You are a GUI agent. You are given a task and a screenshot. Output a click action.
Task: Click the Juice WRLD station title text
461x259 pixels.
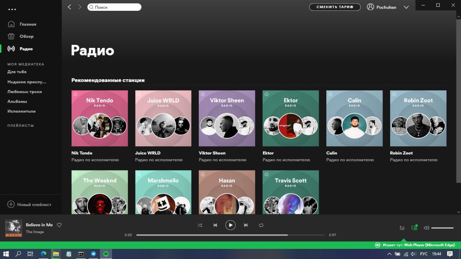pos(148,153)
